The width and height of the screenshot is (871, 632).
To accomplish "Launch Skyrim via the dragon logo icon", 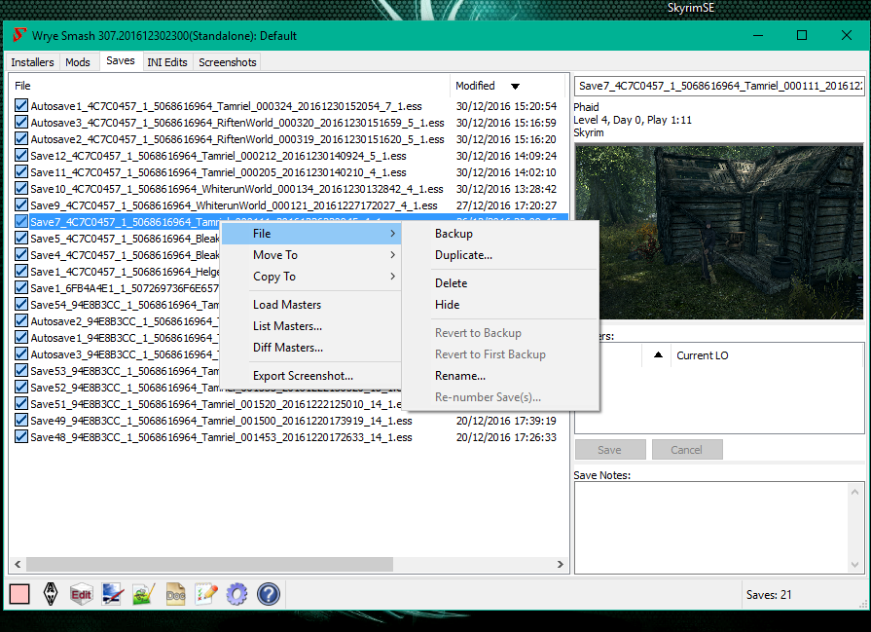I will click(x=50, y=594).
